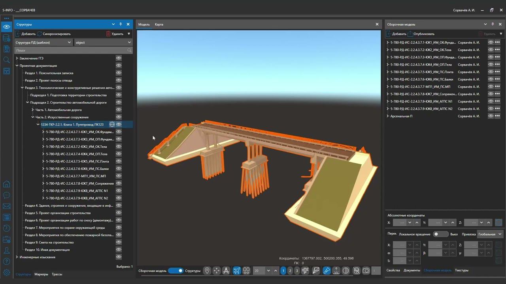
Task: Toggle visibility of Раздел 1. Пояснительная записка
Action: point(119,73)
